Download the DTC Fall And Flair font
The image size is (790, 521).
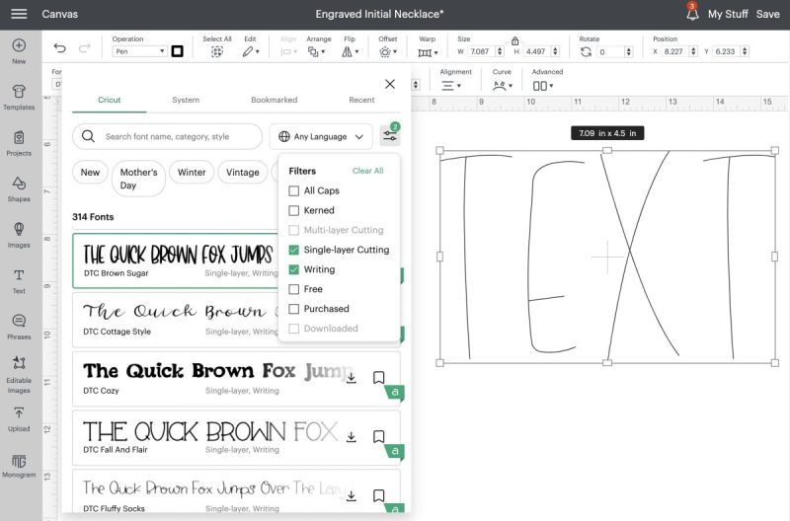(352, 437)
